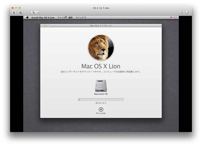Click the snapshot toolbar icon
The height and width of the screenshot is (146, 202).
(x=20, y=13)
